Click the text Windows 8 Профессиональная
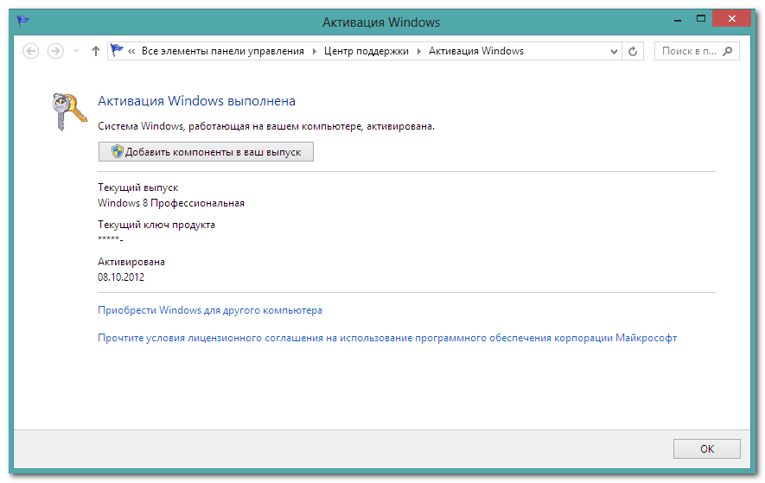 coord(171,203)
